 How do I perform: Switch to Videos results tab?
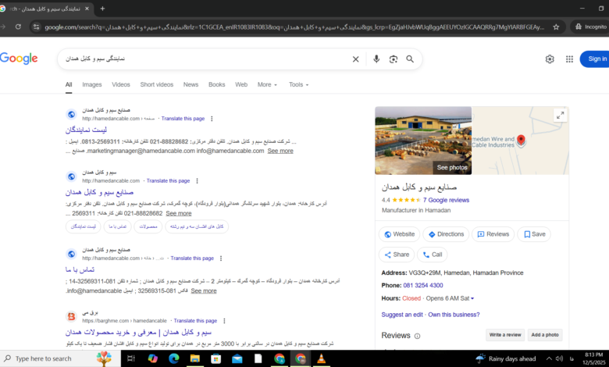click(x=121, y=84)
